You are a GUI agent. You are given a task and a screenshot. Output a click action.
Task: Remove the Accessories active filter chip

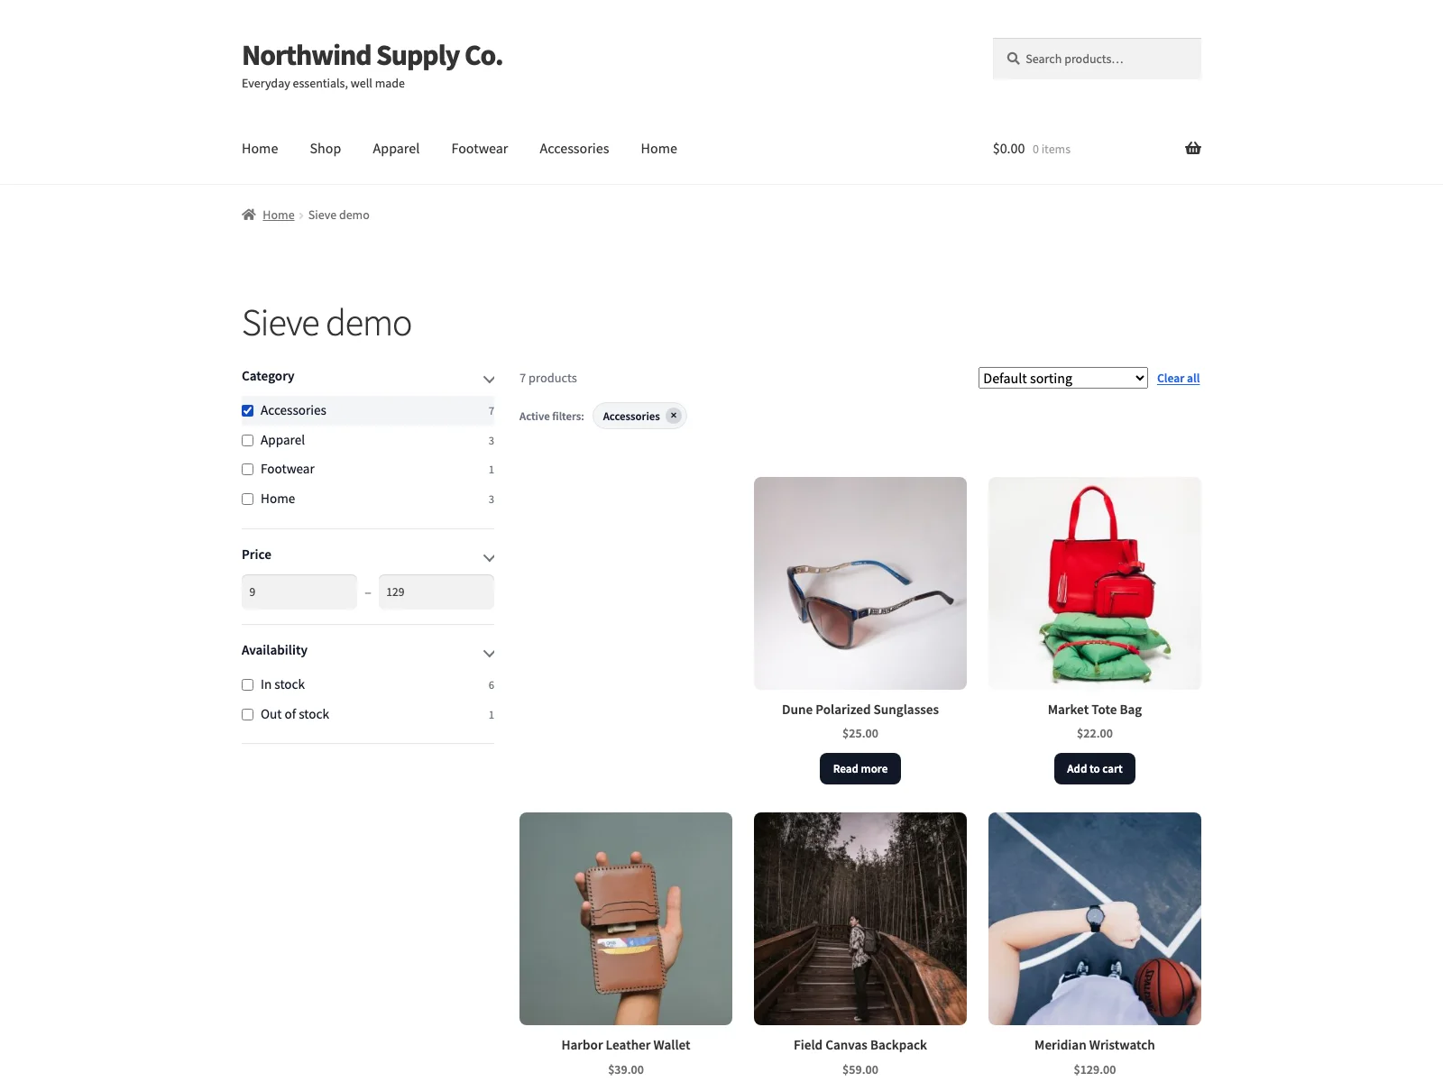pos(674,416)
